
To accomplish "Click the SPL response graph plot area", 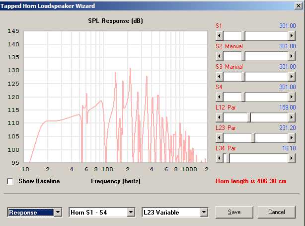I will (x=116, y=97).
